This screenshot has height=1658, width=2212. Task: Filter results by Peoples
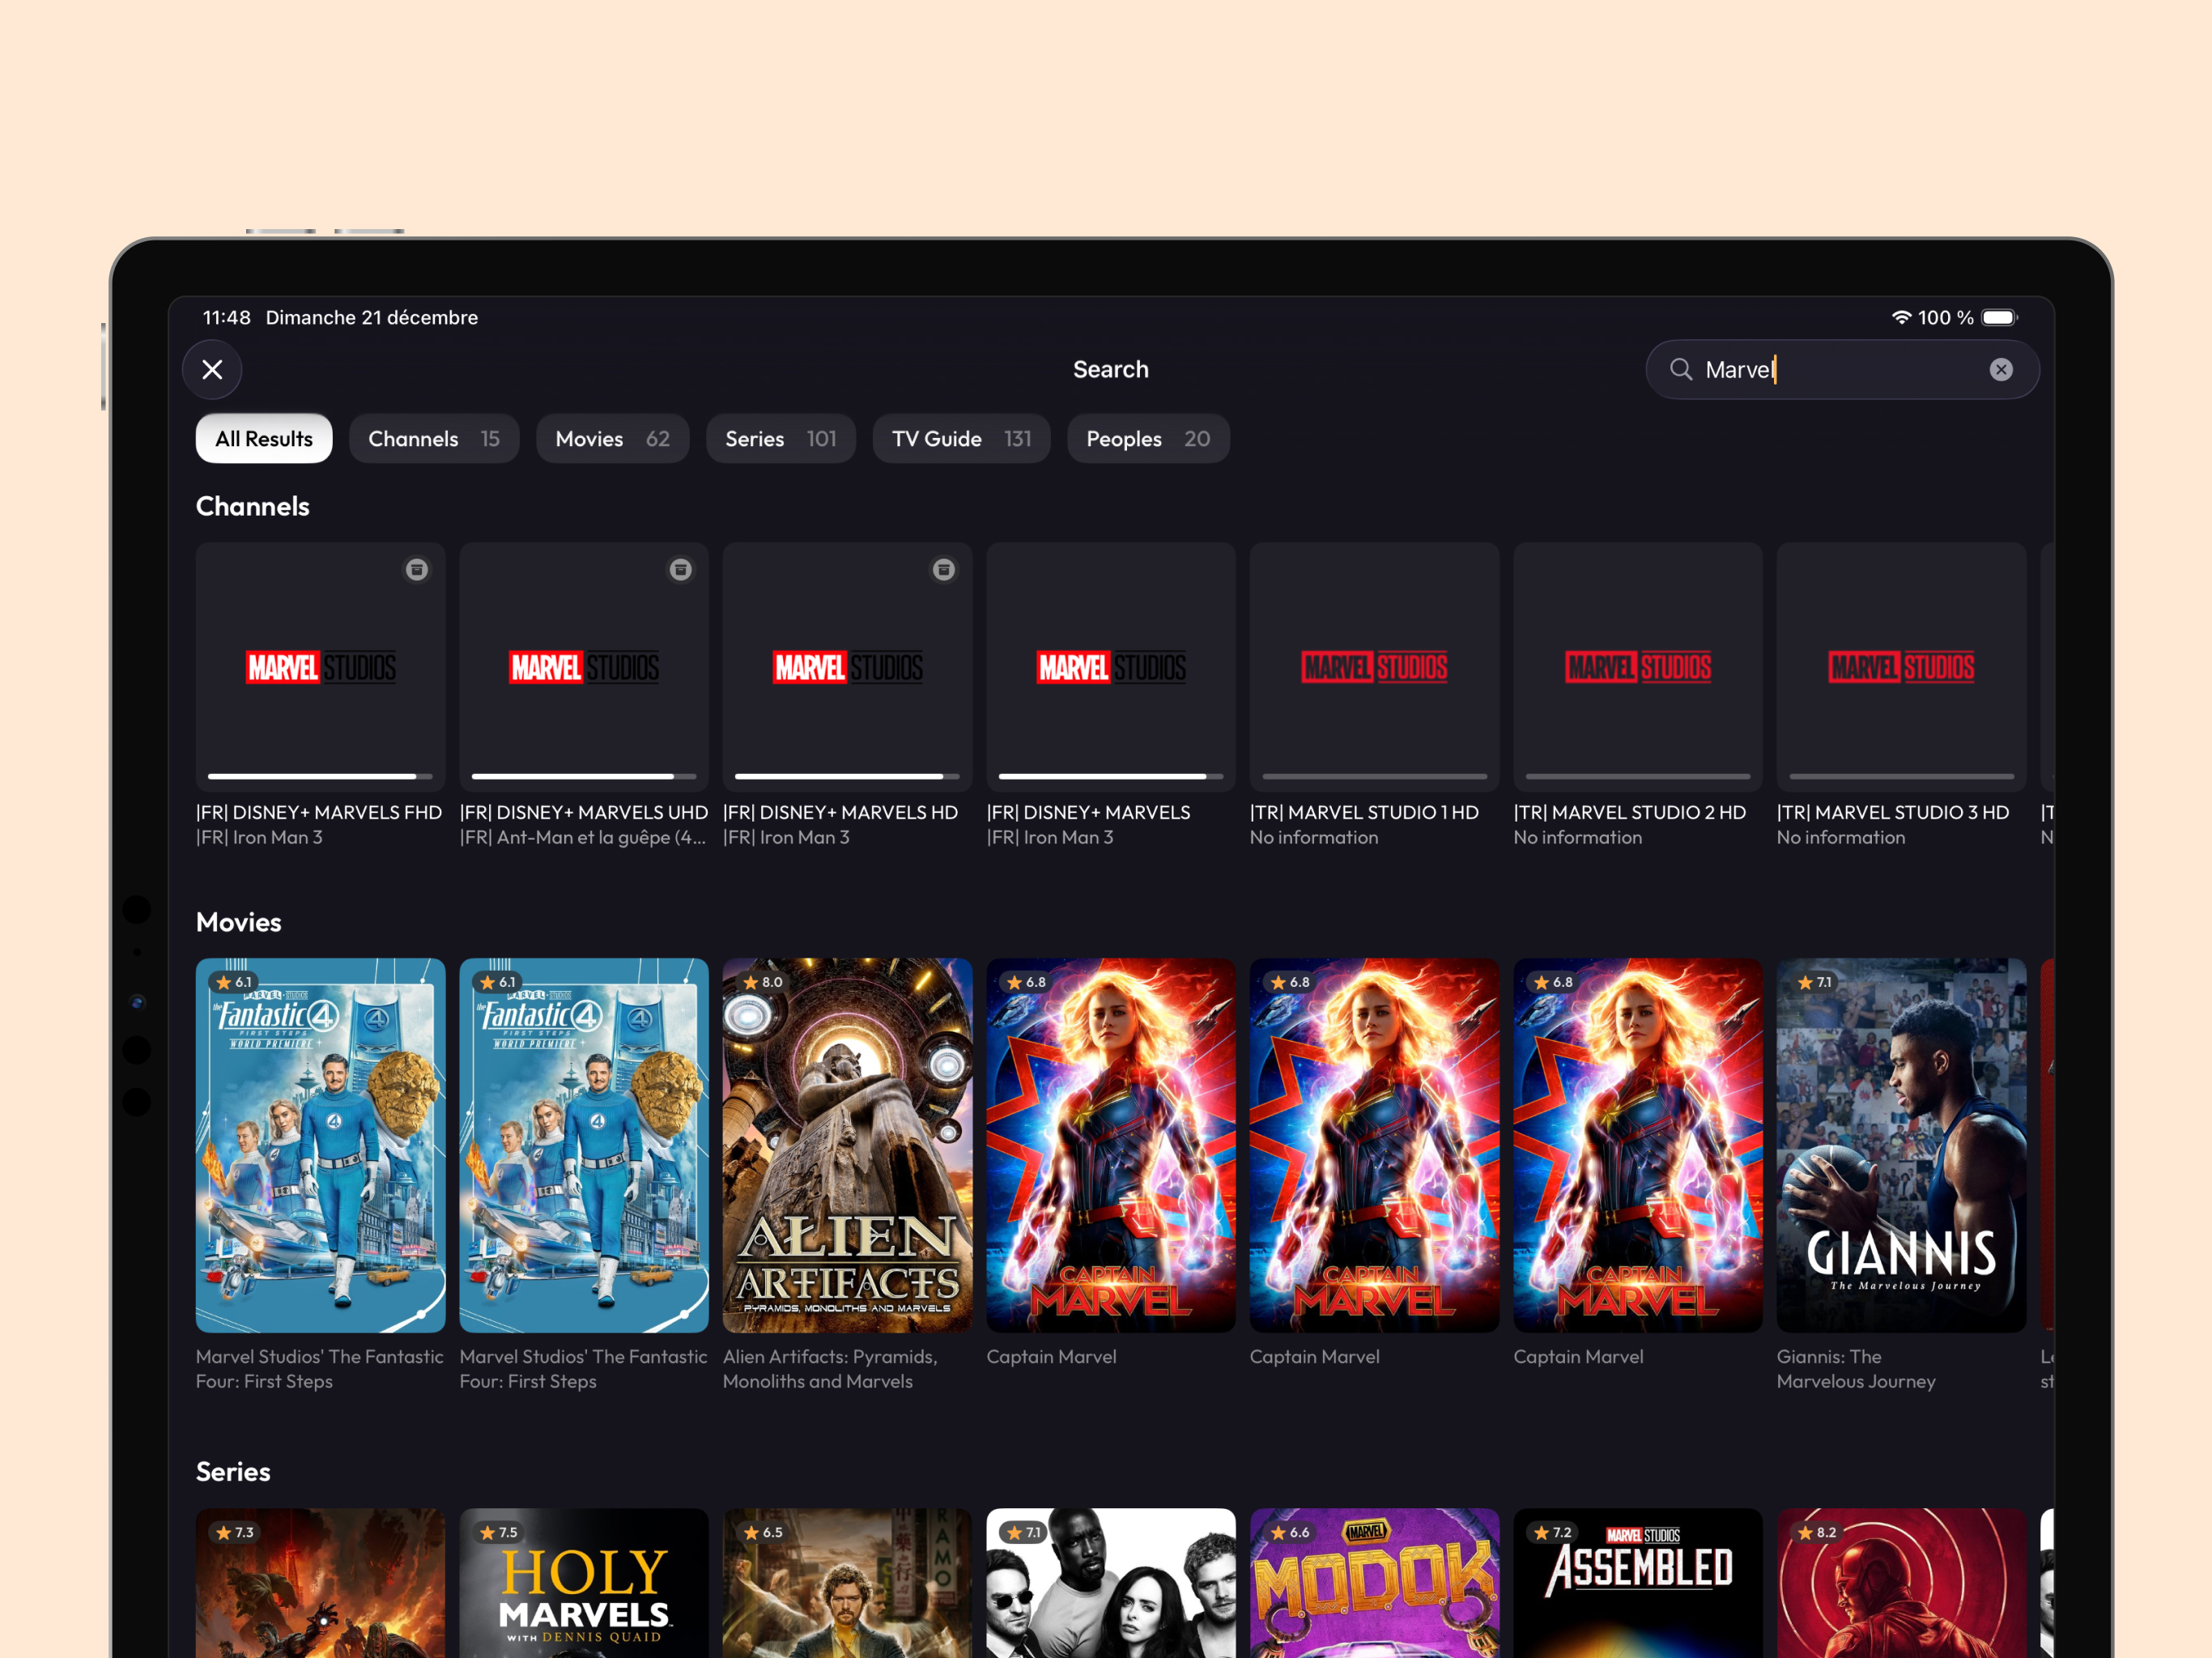pos(1147,439)
